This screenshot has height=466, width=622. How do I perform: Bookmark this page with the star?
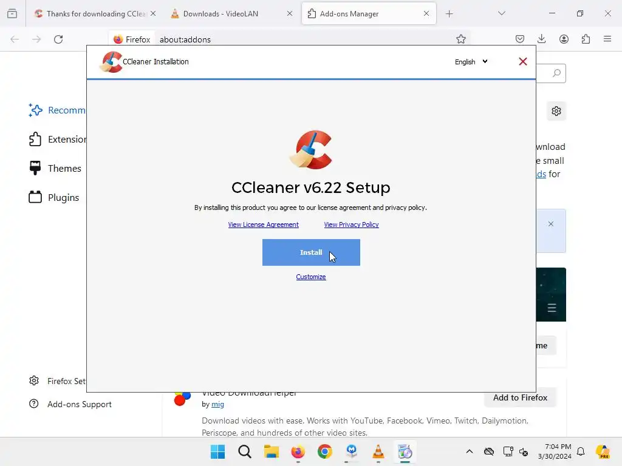460,39
